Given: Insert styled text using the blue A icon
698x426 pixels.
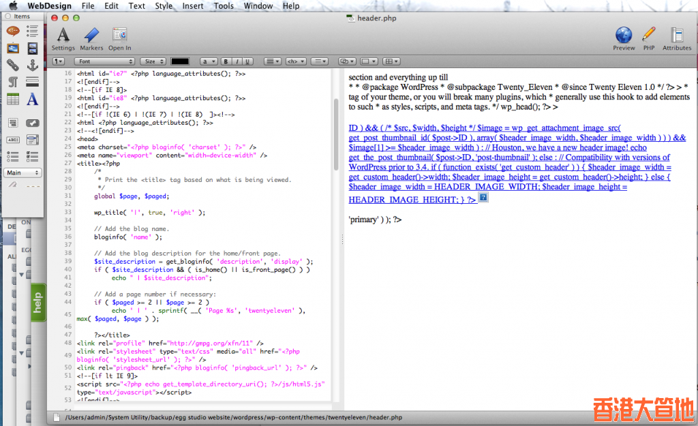Looking at the screenshot, I should tap(32, 100).
